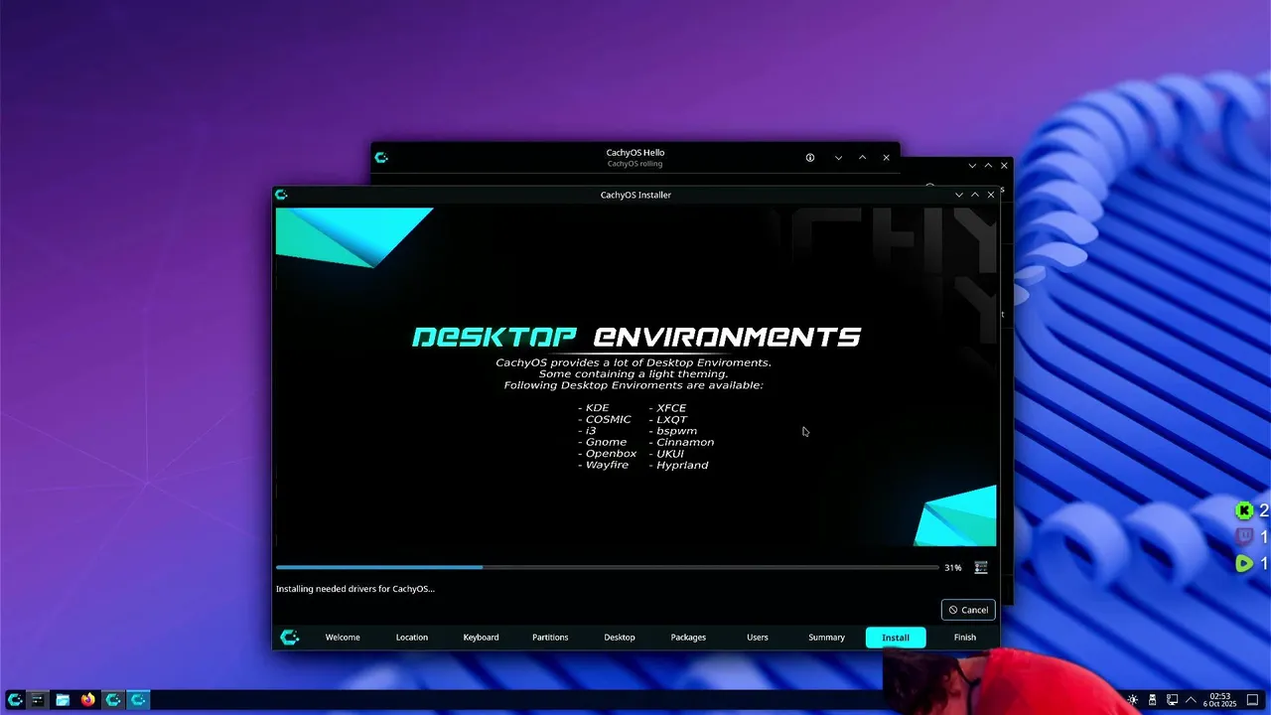The height and width of the screenshot is (715, 1271).
Task: Click the show desktop button in the tray
Action: coord(1252,700)
